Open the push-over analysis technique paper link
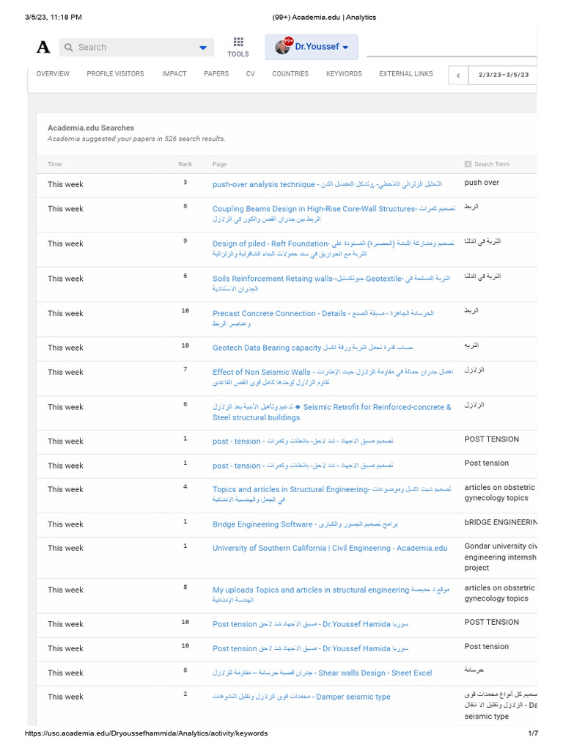 pyautogui.click(x=263, y=185)
